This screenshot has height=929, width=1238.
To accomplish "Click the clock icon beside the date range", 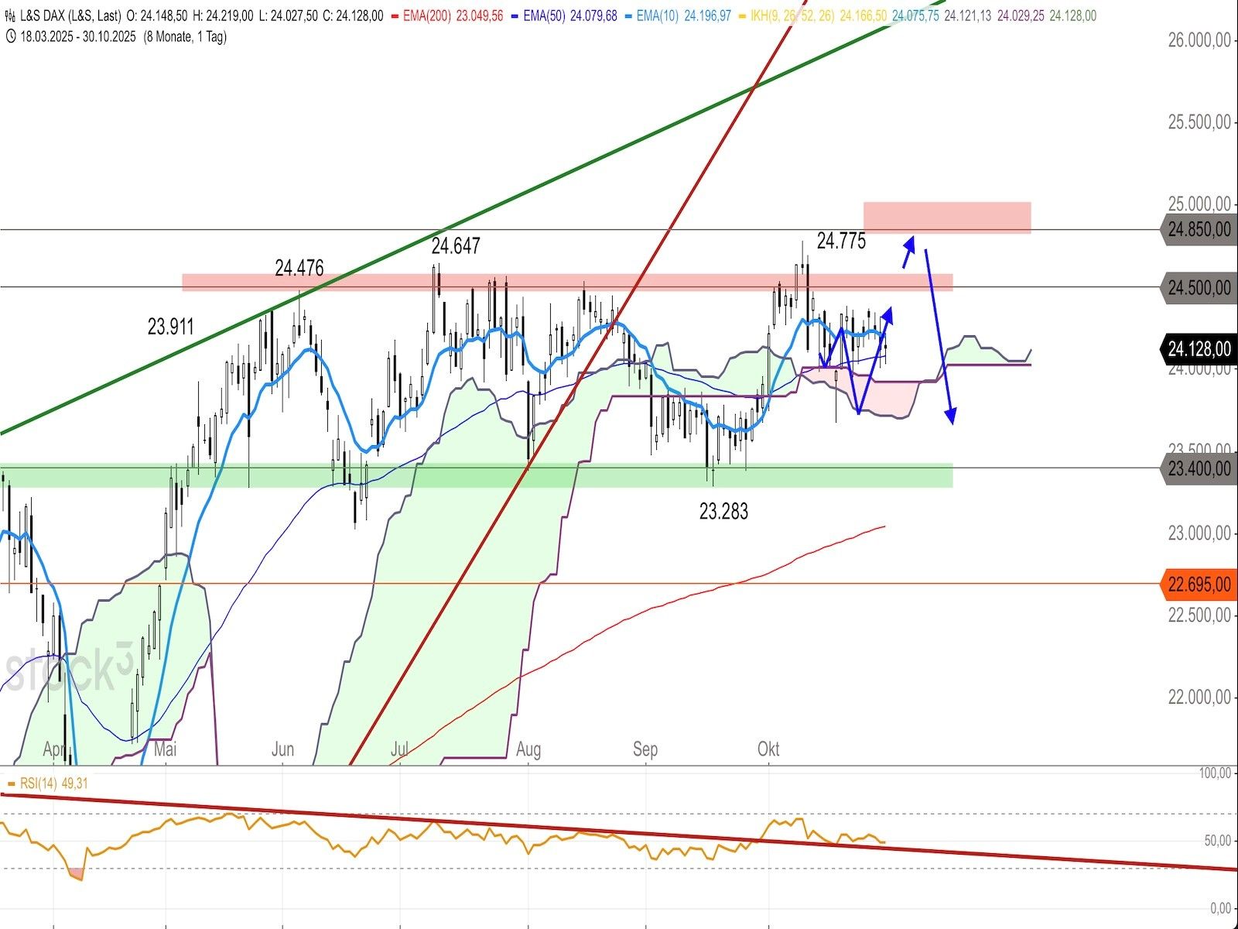I will 9,36.
